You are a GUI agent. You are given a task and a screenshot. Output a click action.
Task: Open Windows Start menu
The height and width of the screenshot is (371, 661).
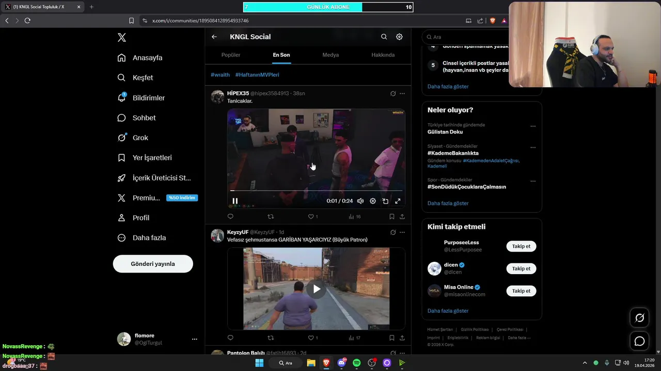pos(259,363)
